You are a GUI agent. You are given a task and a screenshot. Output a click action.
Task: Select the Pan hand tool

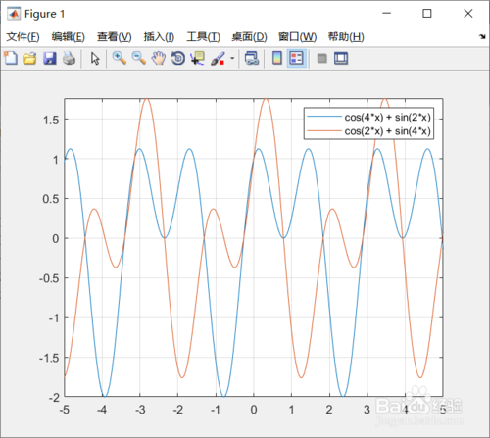[x=159, y=59]
